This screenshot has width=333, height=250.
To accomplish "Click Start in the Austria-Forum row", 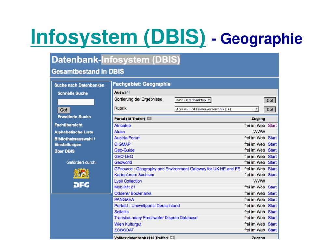I will tap(272, 138).
